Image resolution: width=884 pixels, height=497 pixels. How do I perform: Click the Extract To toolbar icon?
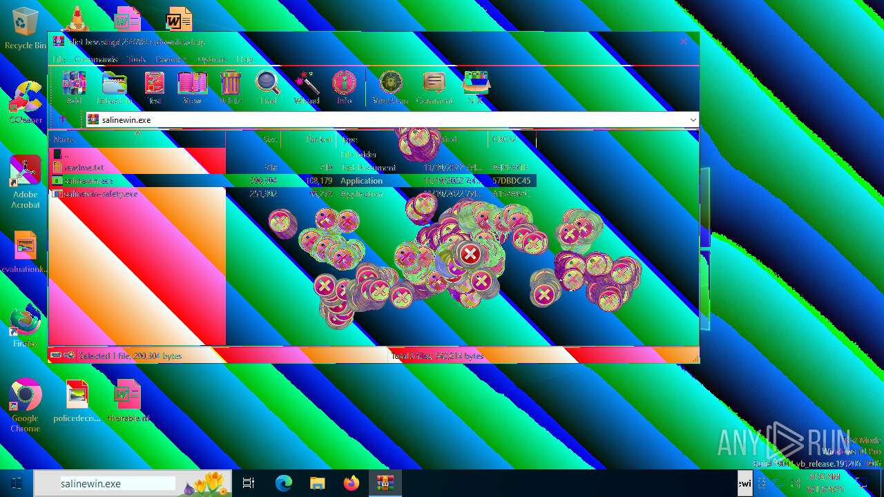[114, 87]
